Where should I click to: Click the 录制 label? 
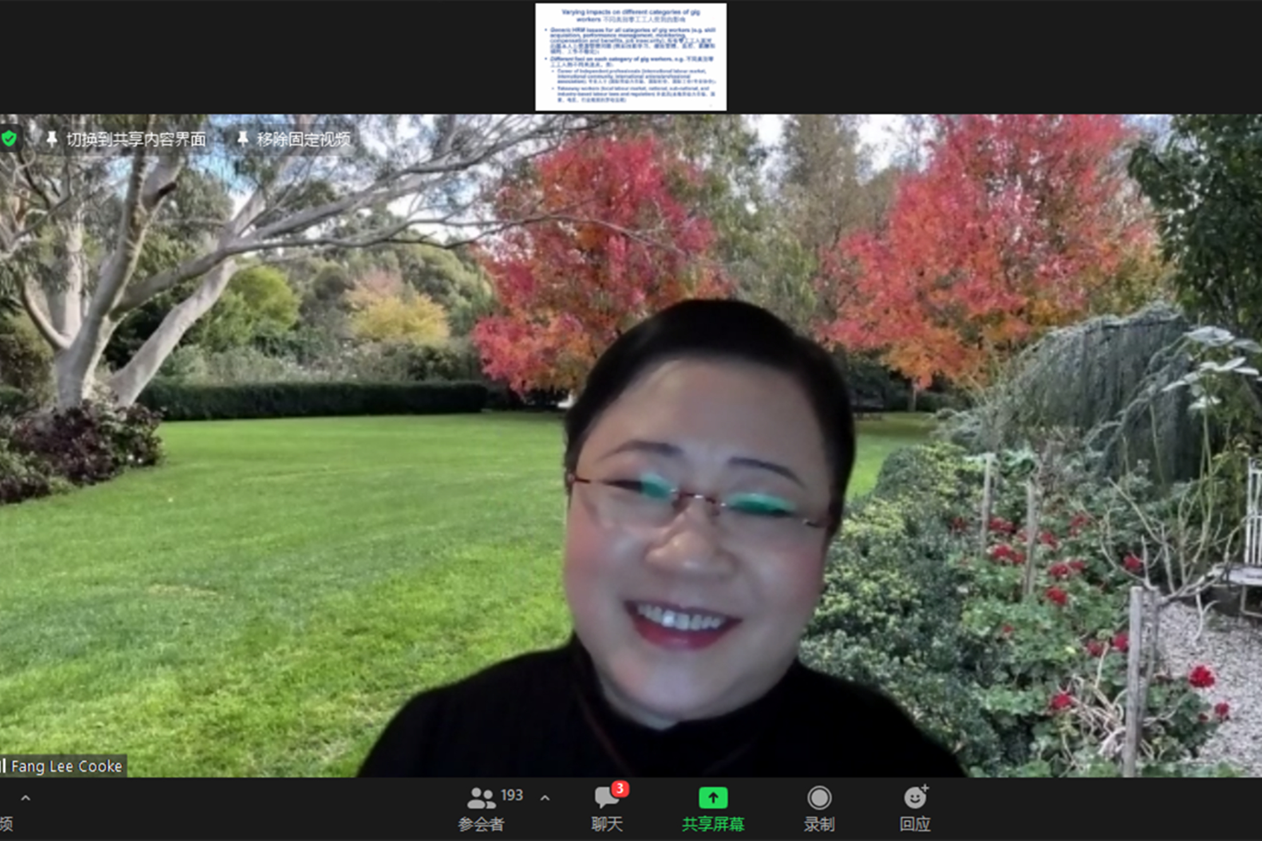tap(819, 824)
